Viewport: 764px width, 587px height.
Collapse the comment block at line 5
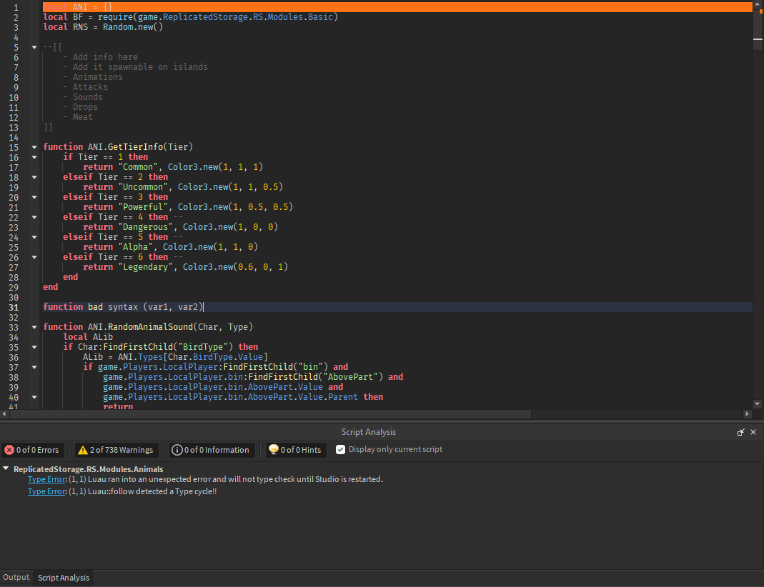(34, 47)
